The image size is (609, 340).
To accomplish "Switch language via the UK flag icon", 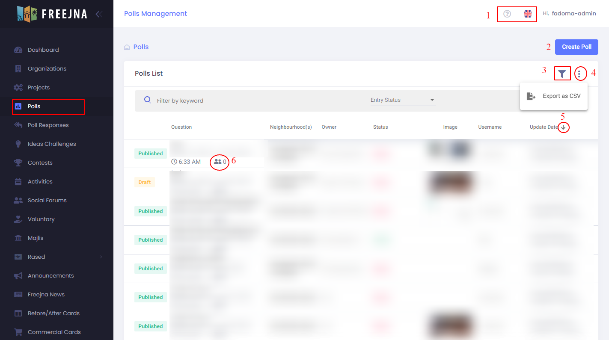I will tap(528, 14).
